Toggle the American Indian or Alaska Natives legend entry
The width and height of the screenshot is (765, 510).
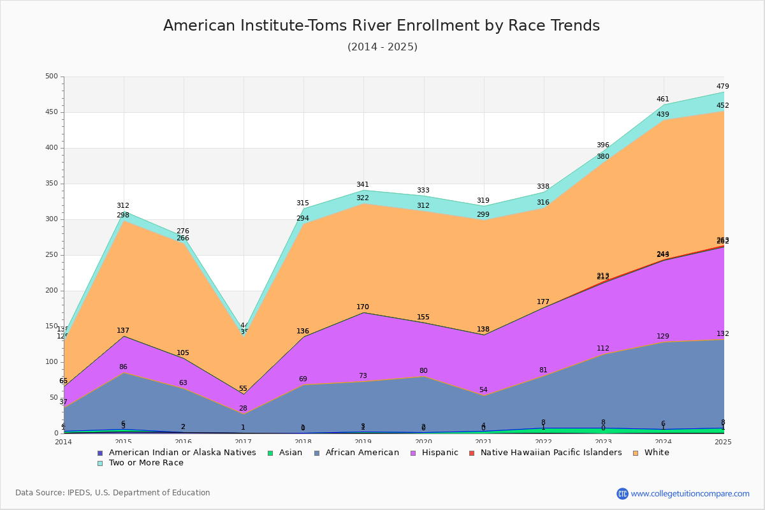coord(177,453)
